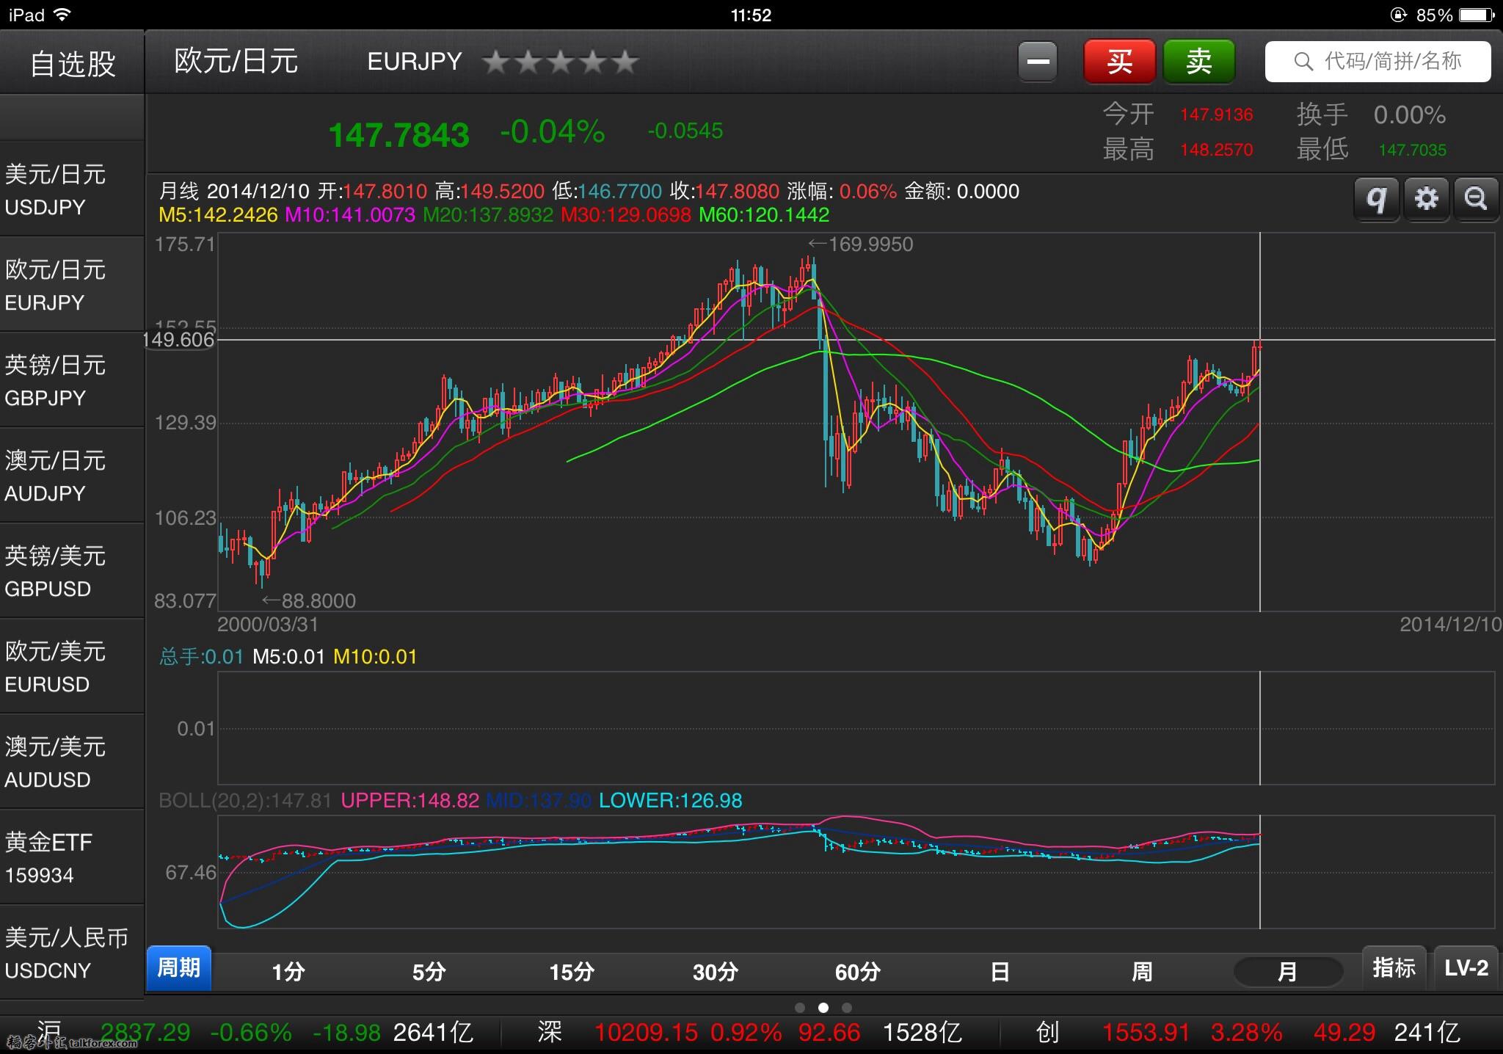Select 澳元/日元 AUDJPY in watchlist

(x=72, y=476)
